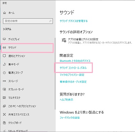Click the Sound speaker icon

click(4, 48)
